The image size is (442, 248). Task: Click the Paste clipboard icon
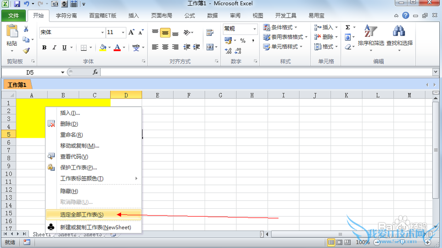pyautogui.click(x=12, y=31)
